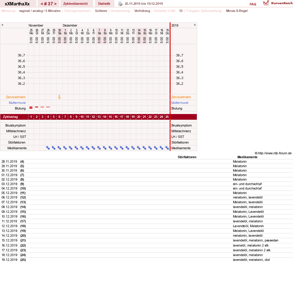Click the cervical mucus S symbol on day 6
Image resolution: width=293 pixels, height=294 pixels.
[59, 97]
